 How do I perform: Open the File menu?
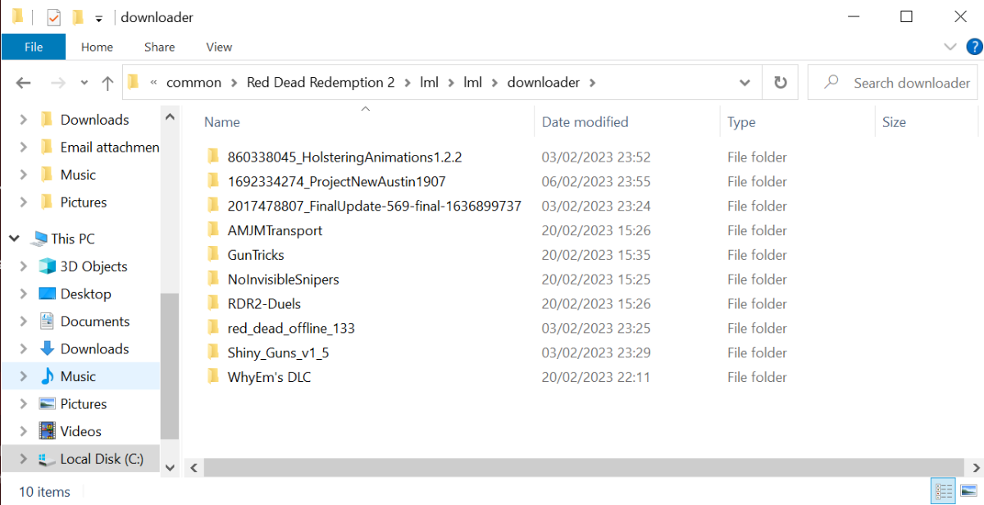click(34, 47)
